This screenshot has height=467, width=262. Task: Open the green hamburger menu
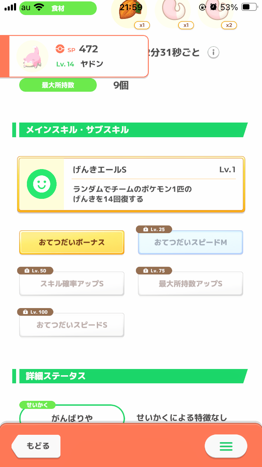point(226,446)
